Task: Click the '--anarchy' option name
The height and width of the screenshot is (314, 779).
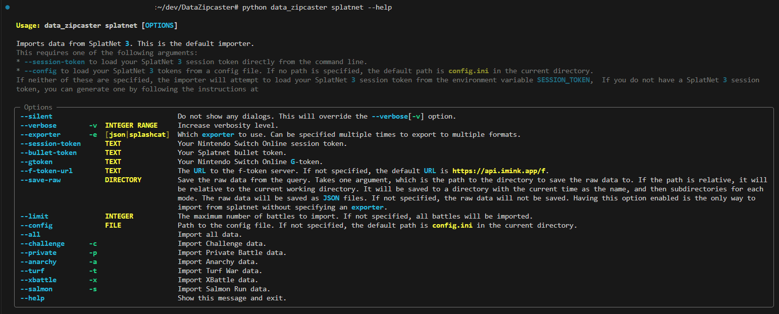Action: point(38,262)
